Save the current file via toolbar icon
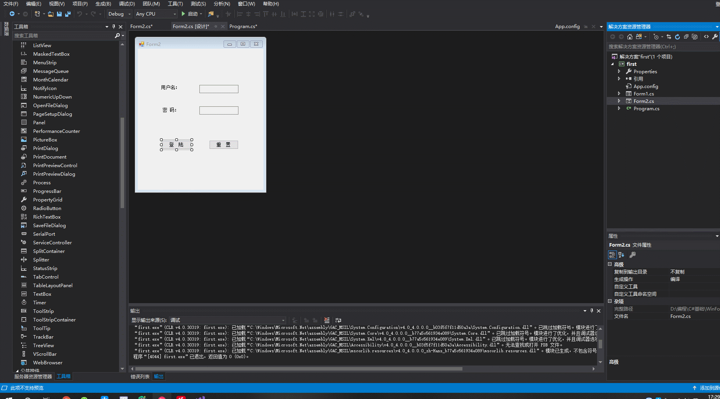The image size is (720, 399). click(x=59, y=14)
